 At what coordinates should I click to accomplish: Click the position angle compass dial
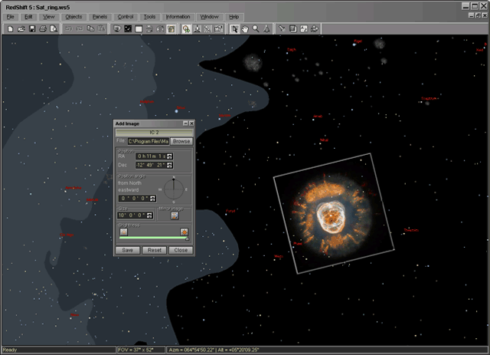tap(175, 189)
